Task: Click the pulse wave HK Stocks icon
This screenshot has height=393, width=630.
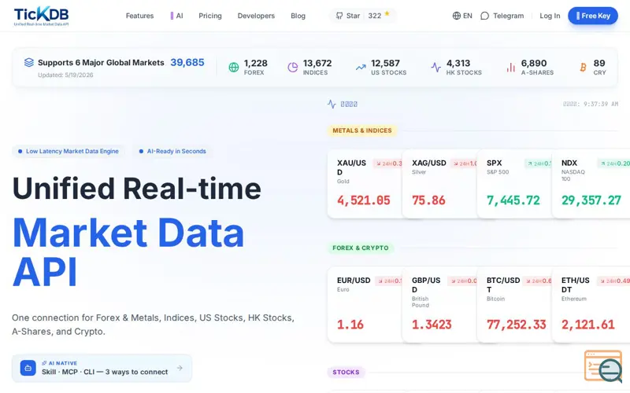Action: 436,68
